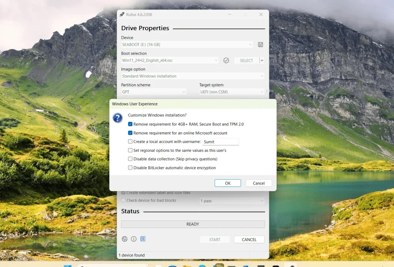Click the username field containing Sumit
Viewport: 394px width, 267px height.
tap(220, 142)
